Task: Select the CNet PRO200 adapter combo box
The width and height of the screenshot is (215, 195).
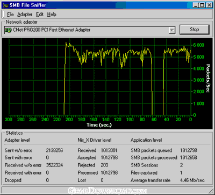Action: pyautogui.click(x=90, y=30)
